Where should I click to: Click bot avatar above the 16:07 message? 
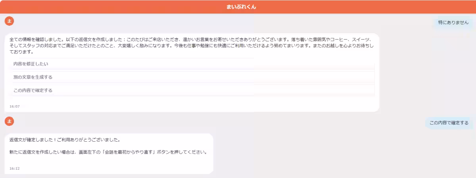coord(9,21)
